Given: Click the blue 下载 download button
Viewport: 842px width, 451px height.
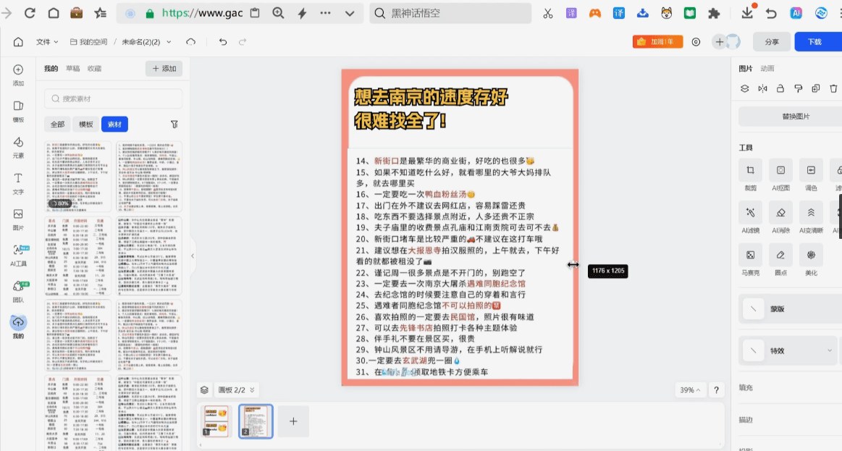Looking at the screenshot, I should [x=814, y=42].
